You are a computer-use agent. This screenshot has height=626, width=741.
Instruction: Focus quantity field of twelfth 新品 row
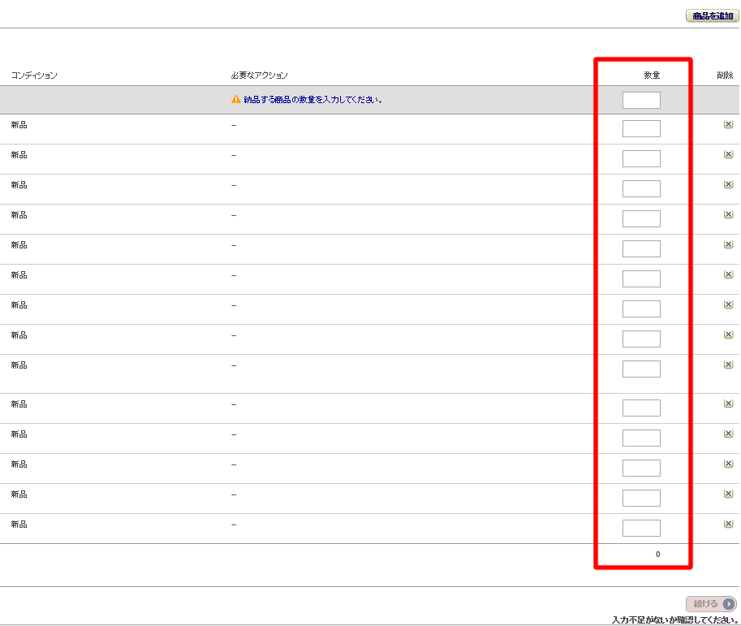[x=641, y=468]
